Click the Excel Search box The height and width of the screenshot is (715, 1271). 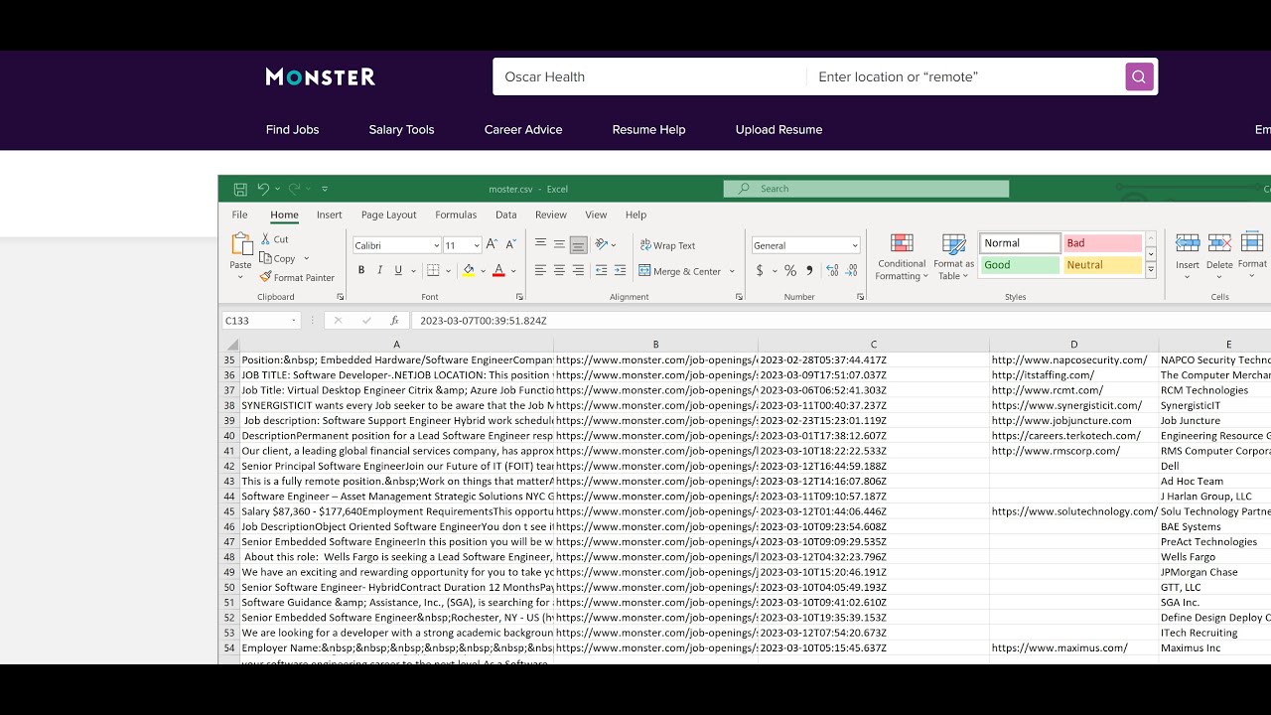tap(866, 189)
